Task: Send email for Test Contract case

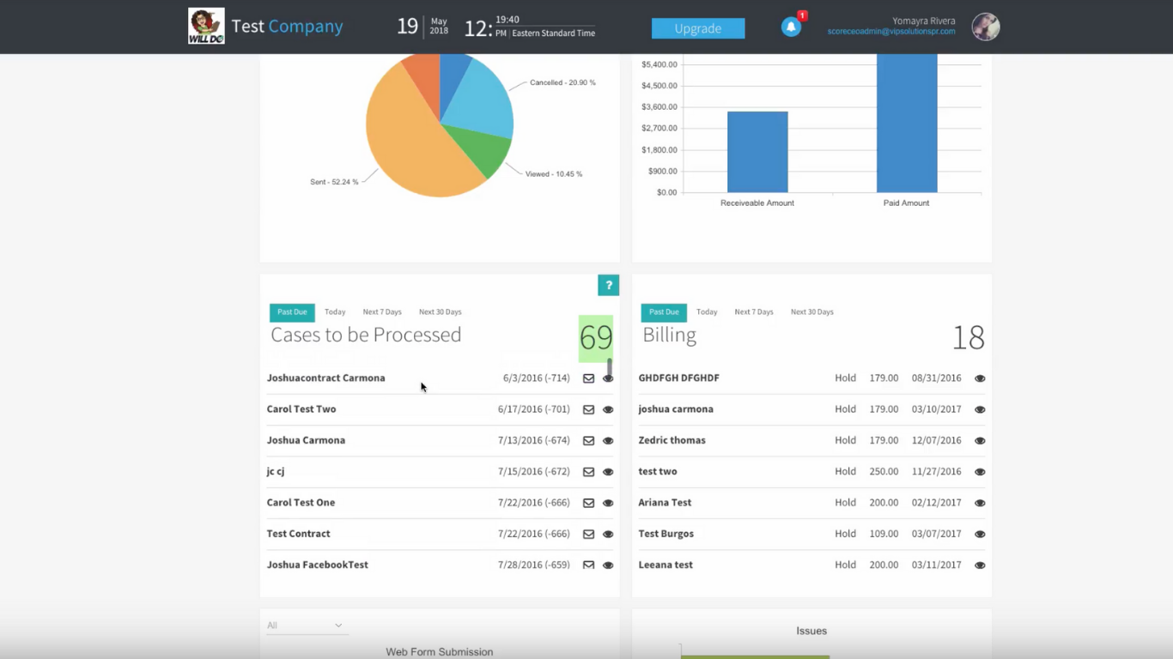Action: [588, 534]
